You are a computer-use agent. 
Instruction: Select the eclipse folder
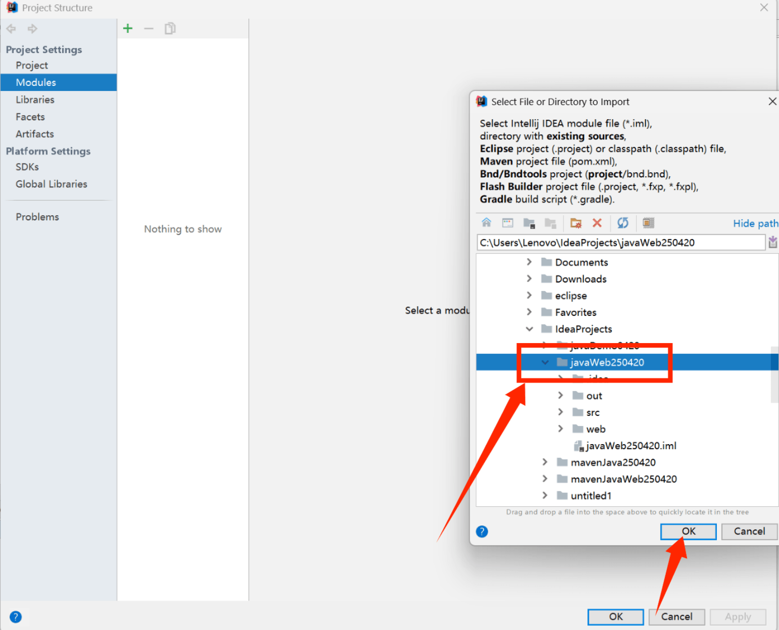(570, 296)
